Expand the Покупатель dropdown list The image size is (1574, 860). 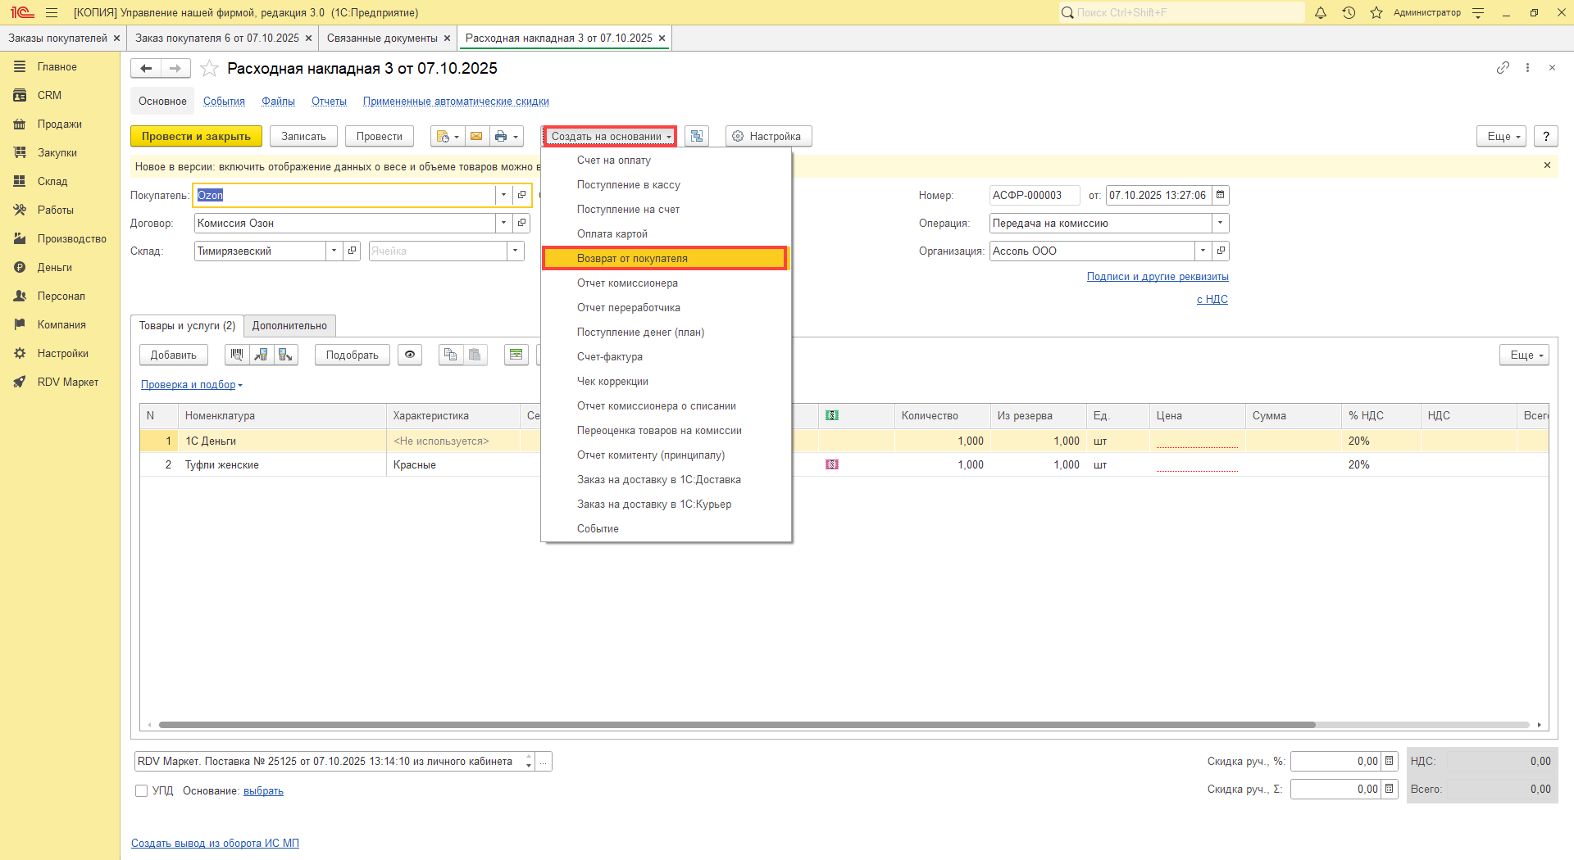pos(503,196)
